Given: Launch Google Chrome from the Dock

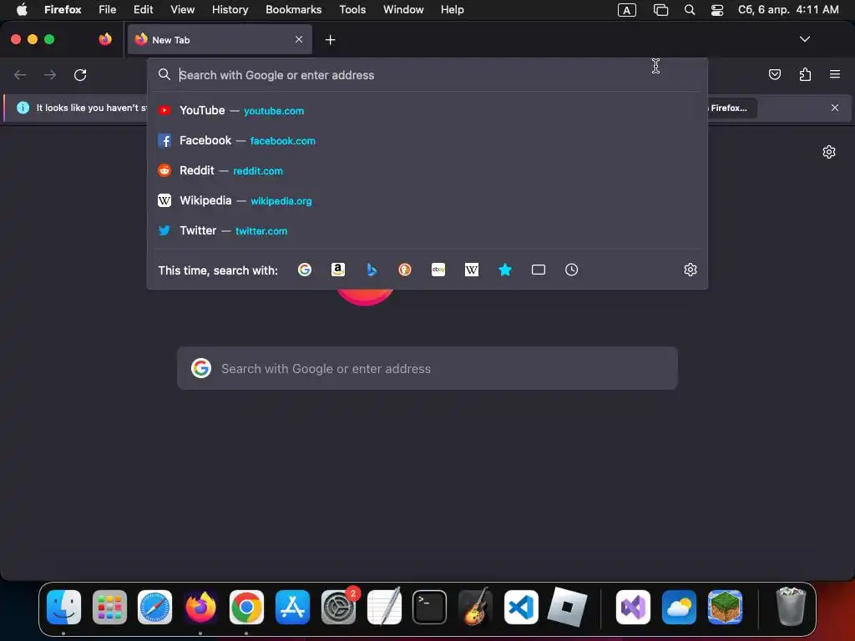Looking at the screenshot, I should [246, 607].
